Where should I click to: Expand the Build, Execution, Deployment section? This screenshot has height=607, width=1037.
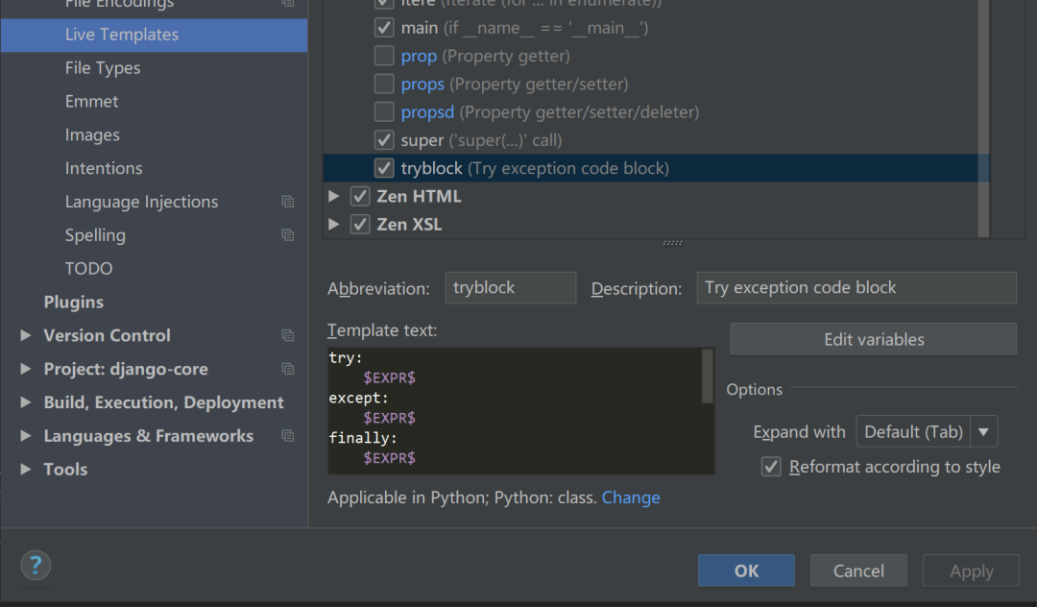tap(26, 402)
